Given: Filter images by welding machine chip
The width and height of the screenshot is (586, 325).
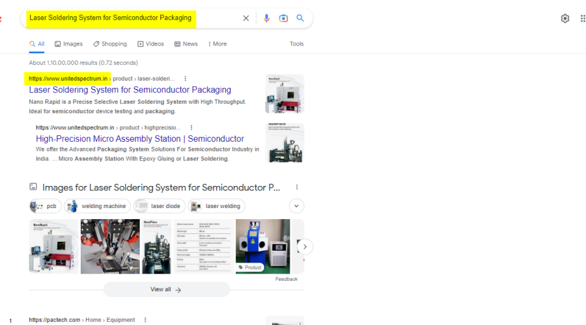Looking at the screenshot, I should 98,206.
